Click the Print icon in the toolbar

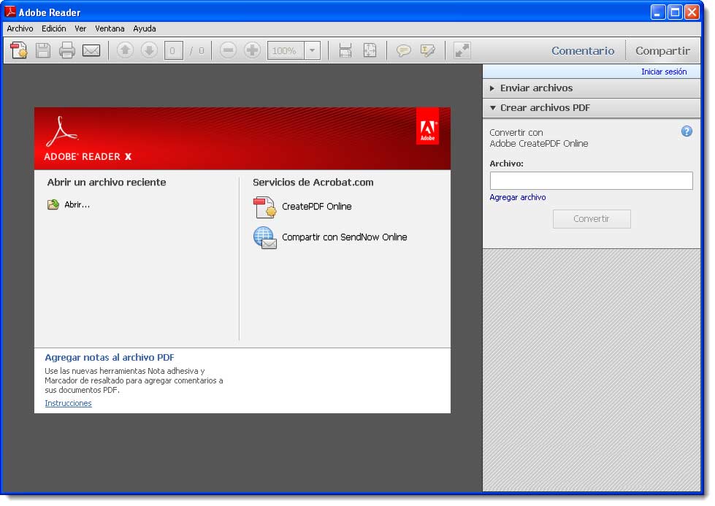click(67, 50)
